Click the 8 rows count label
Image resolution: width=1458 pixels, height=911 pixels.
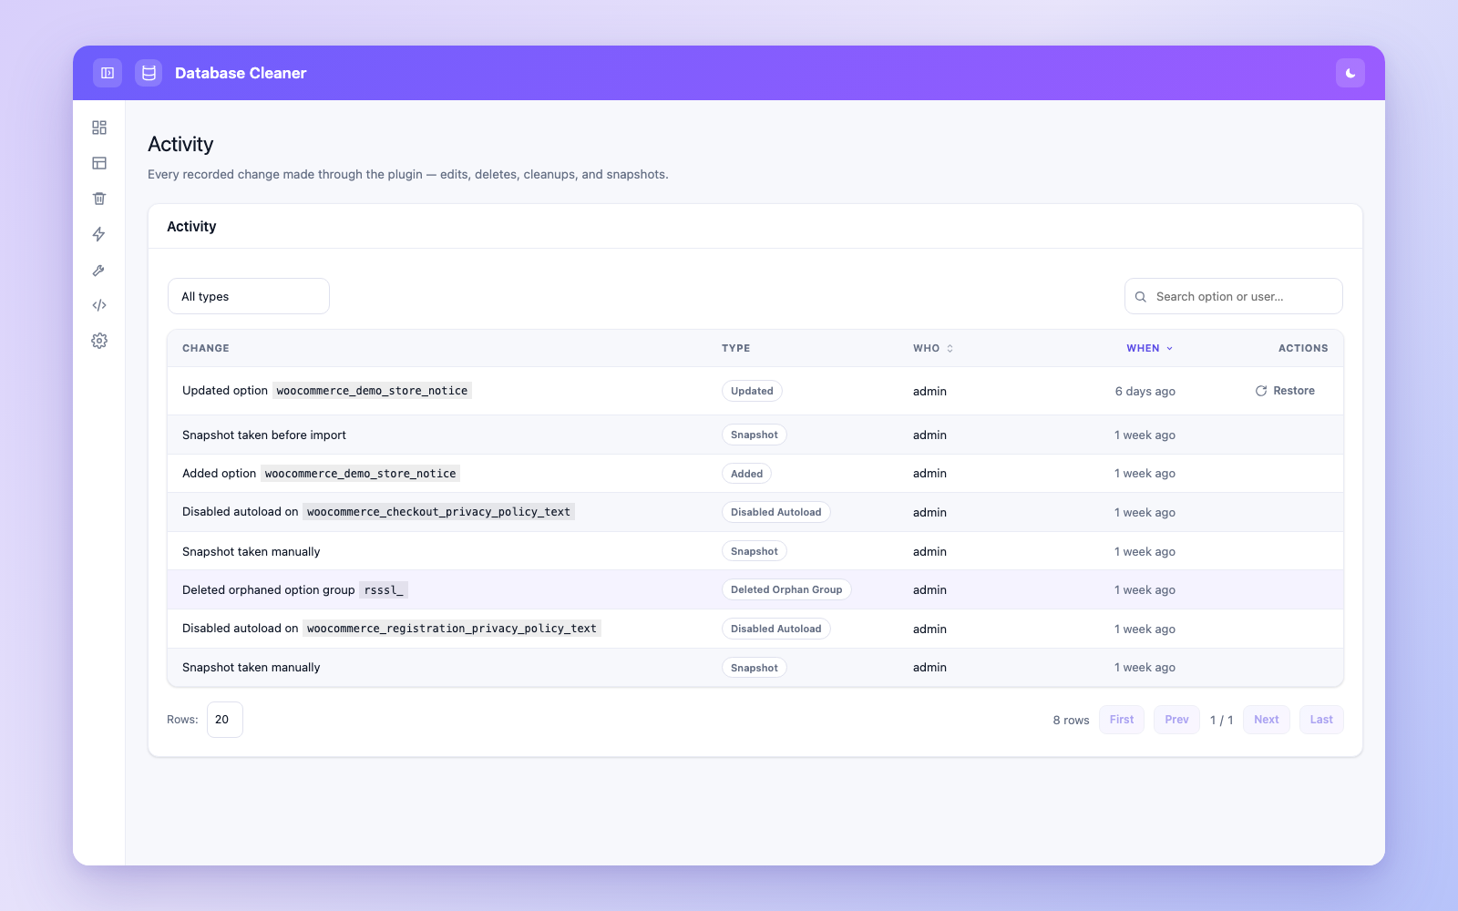pyautogui.click(x=1071, y=720)
